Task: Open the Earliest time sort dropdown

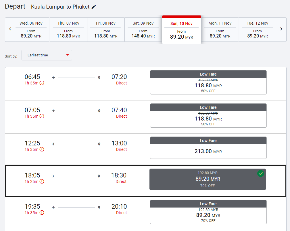Action: click(x=47, y=55)
